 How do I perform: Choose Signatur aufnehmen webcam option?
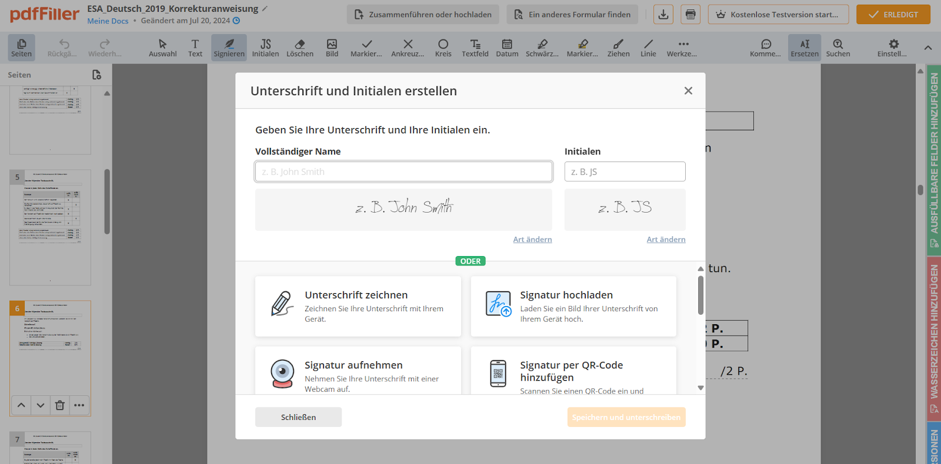coord(358,371)
